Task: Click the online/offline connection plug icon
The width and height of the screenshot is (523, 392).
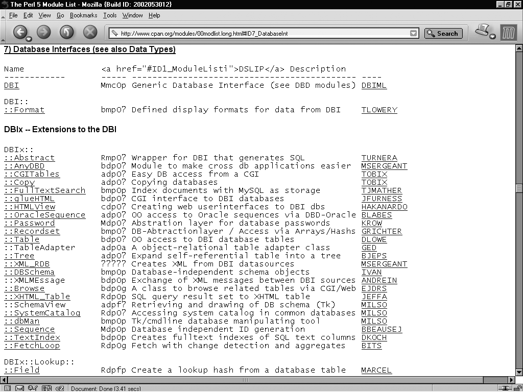Action: 504,388
